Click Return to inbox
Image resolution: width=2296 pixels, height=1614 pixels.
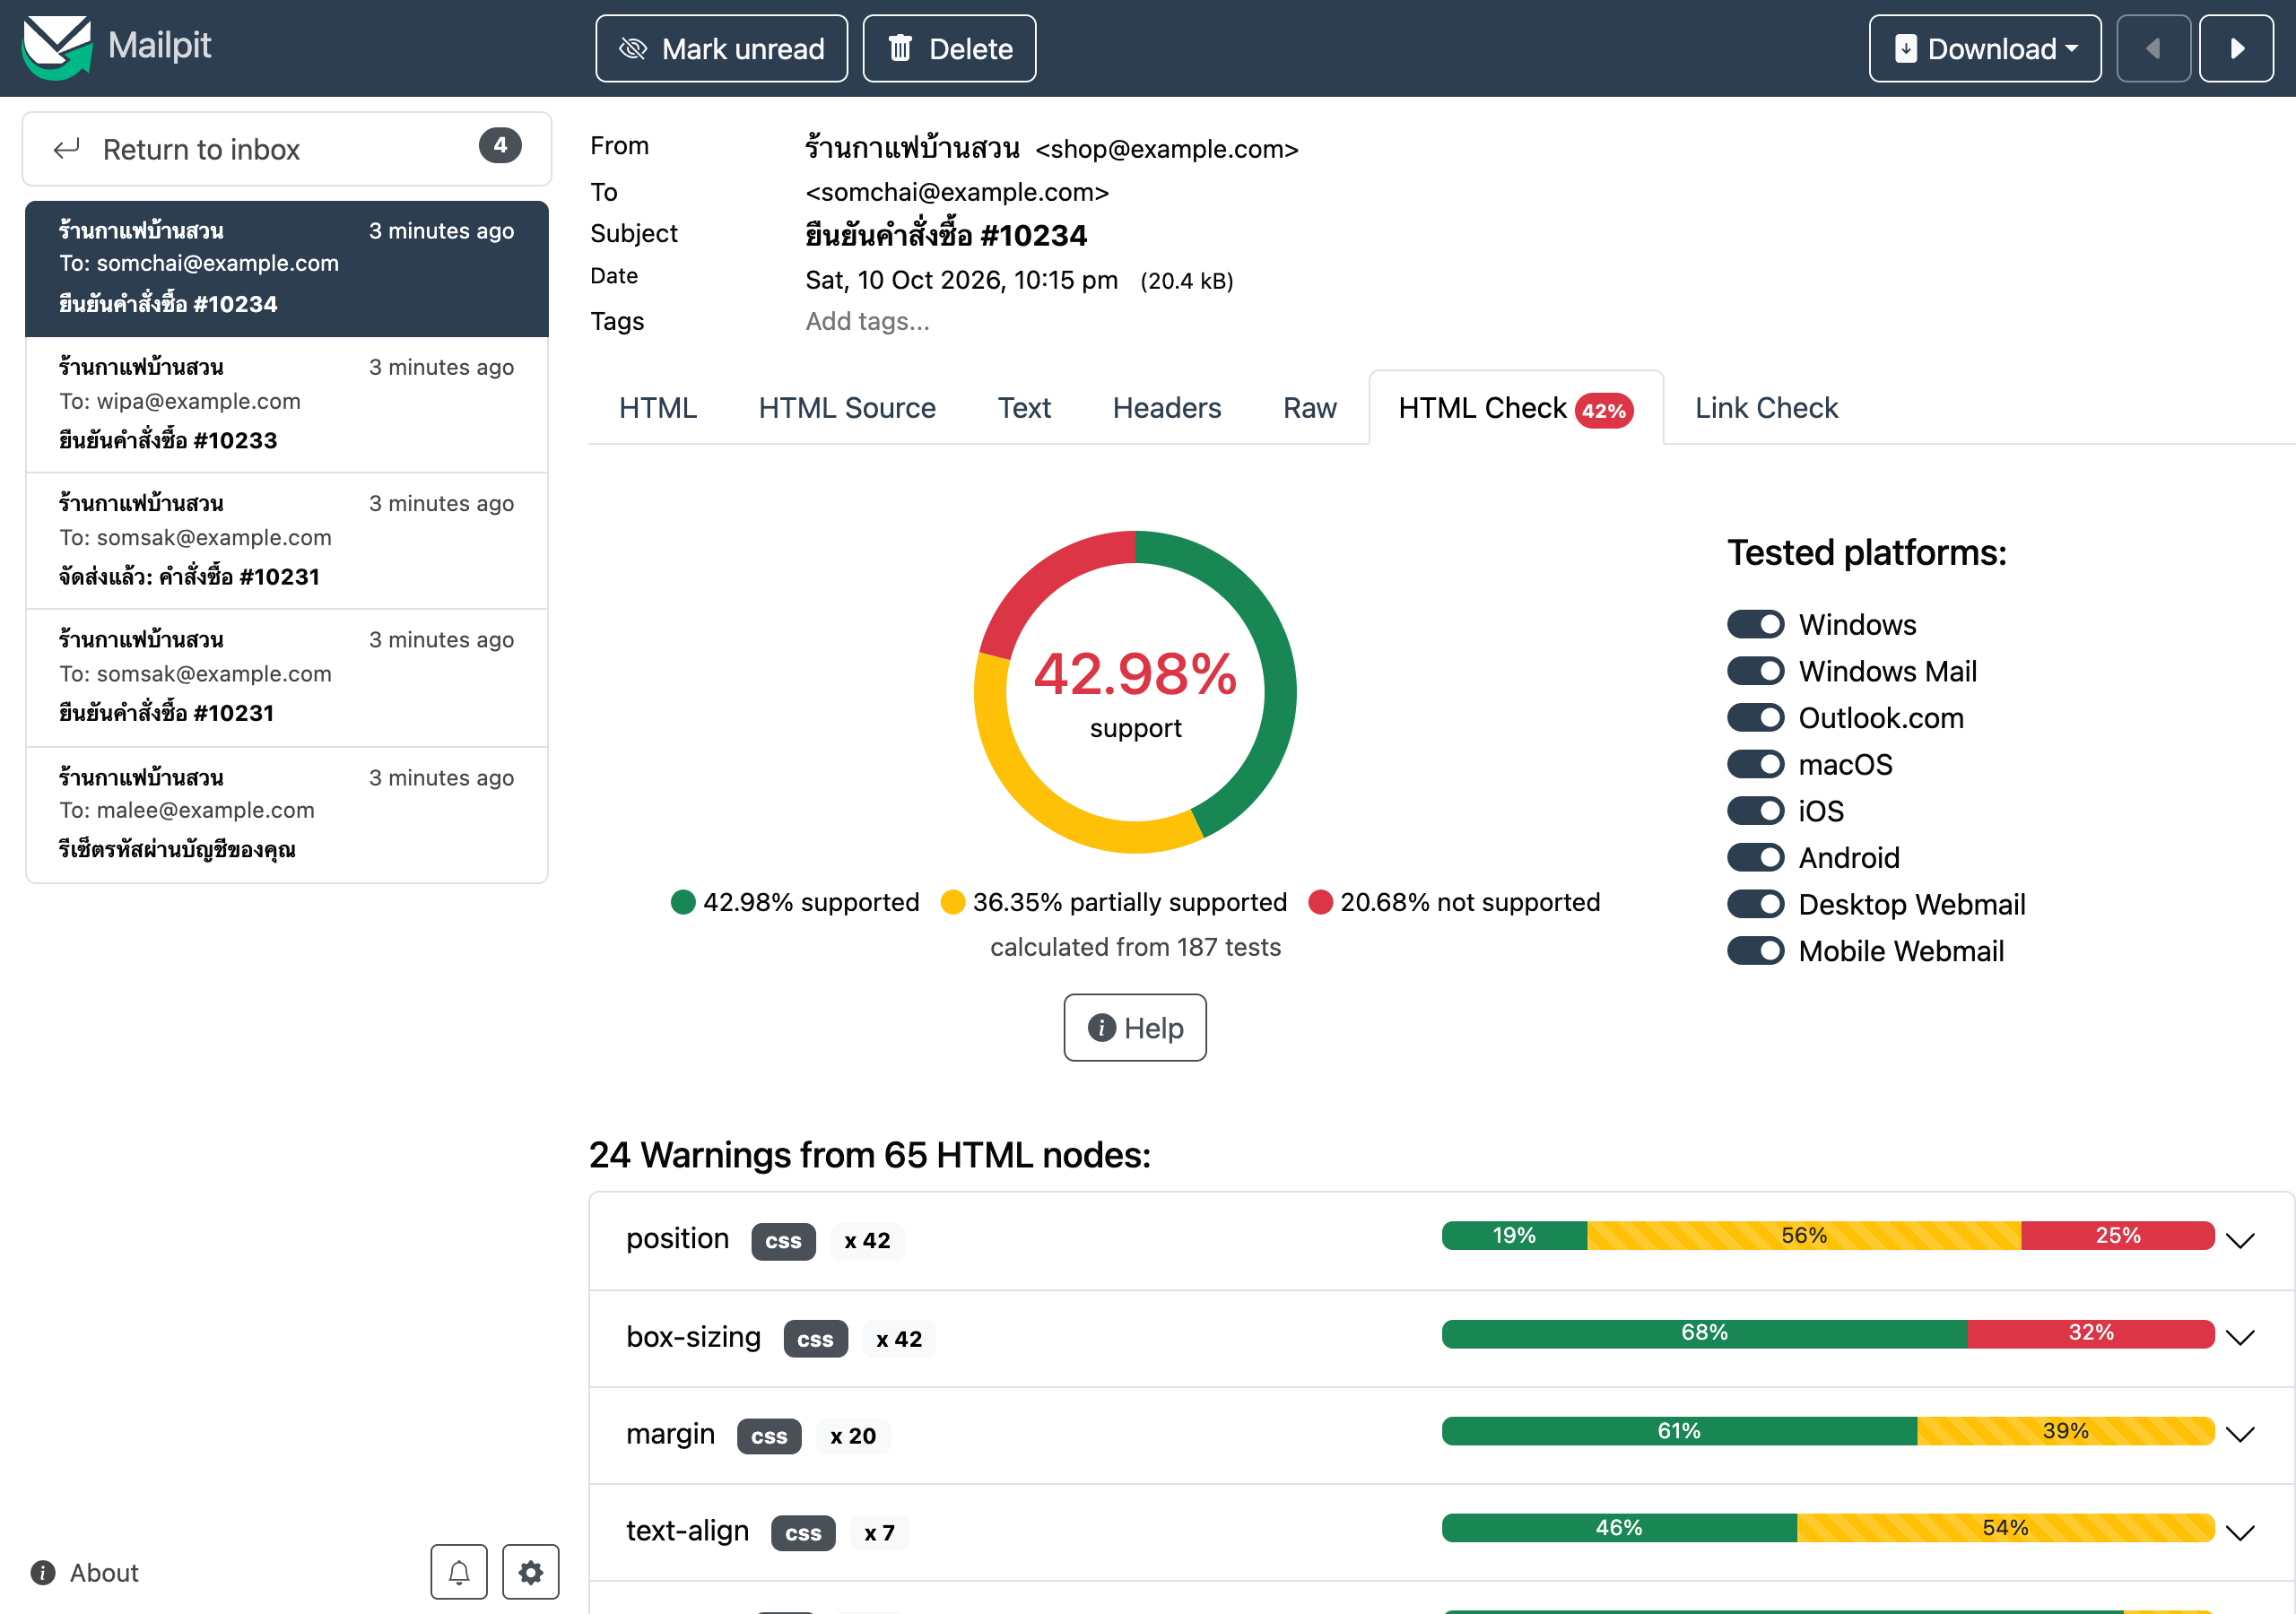287,149
